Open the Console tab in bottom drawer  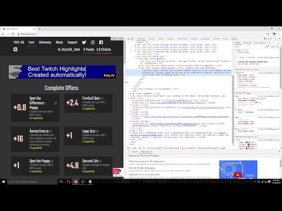click(x=134, y=152)
